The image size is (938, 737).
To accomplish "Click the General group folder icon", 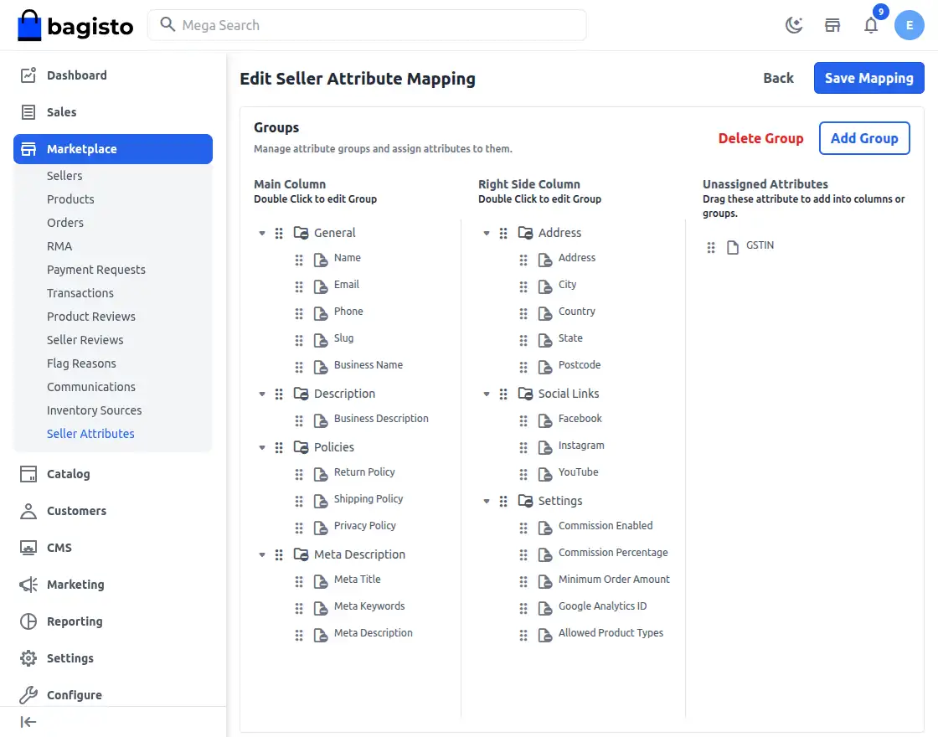I will click(301, 232).
